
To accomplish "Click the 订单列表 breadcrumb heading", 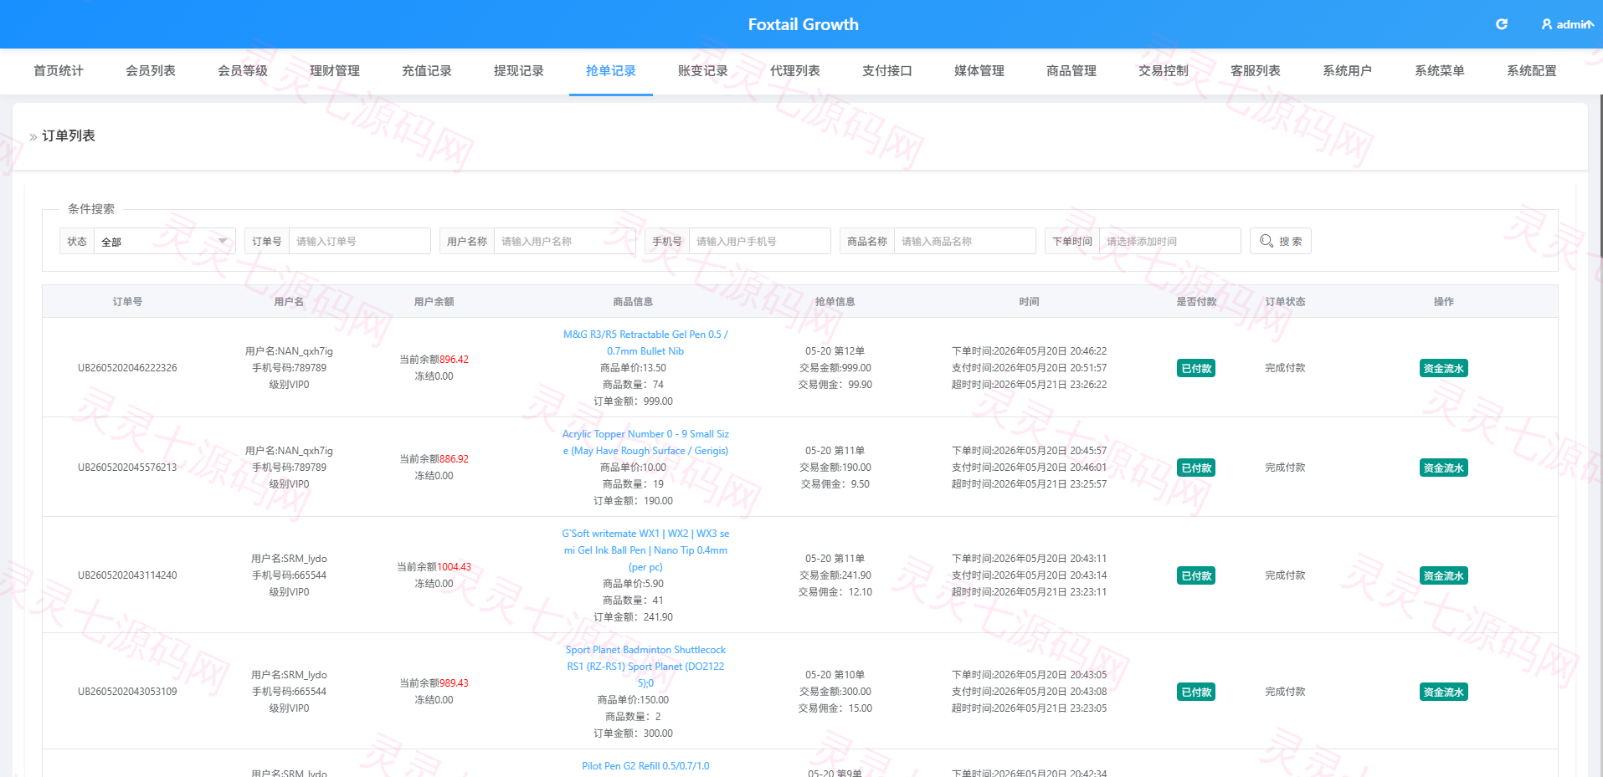I will 69,135.
